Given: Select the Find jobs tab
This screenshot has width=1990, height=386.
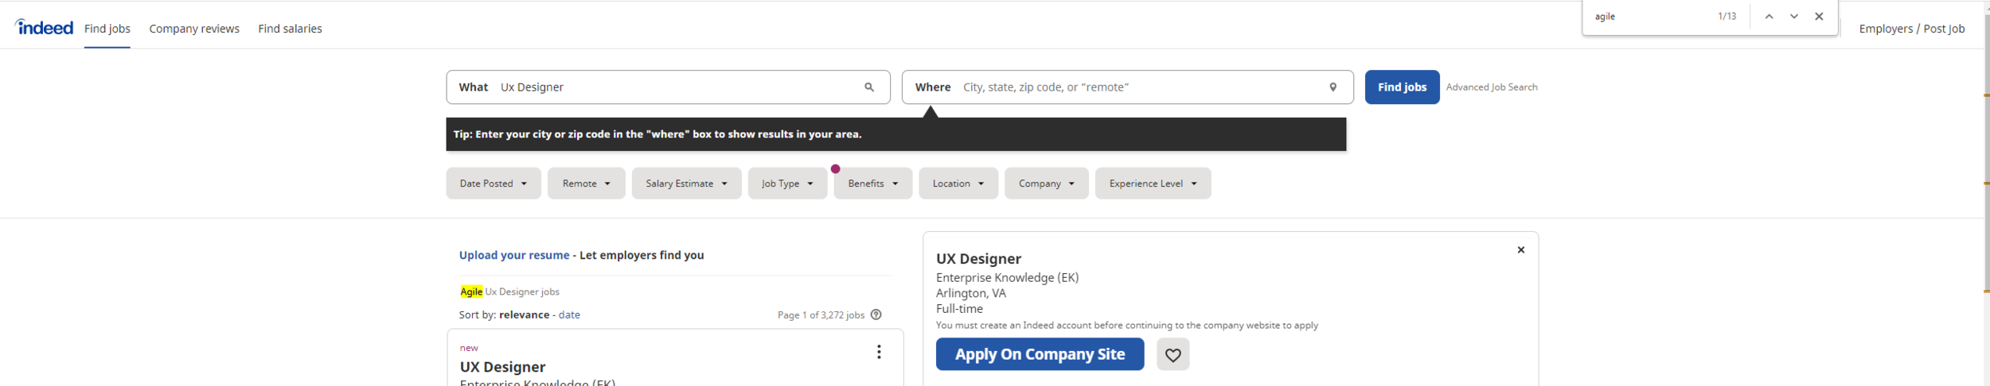Looking at the screenshot, I should (107, 29).
